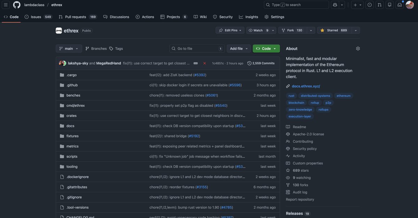418x218 pixels.
Task: Expand the Fork options dropdown arrow
Action: point(311,30)
